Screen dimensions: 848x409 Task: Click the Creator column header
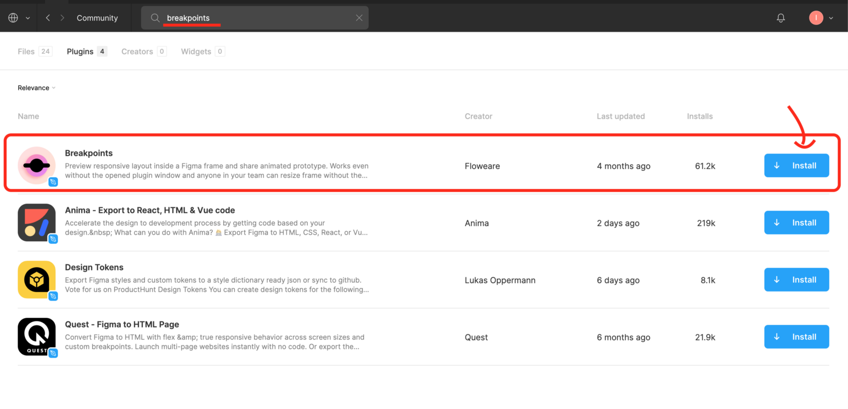(x=479, y=116)
